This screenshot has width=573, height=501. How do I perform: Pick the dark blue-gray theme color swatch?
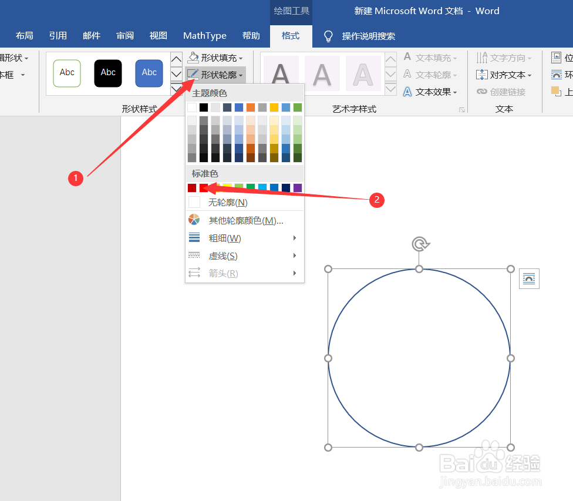coord(227,107)
